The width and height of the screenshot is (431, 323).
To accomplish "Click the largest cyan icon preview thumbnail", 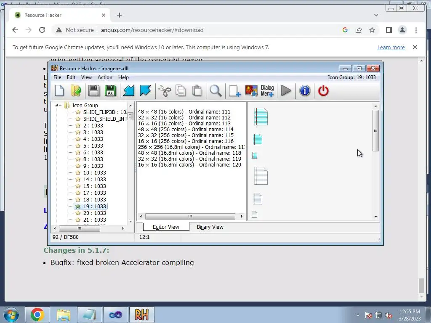I will pyautogui.click(x=261, y=117).
